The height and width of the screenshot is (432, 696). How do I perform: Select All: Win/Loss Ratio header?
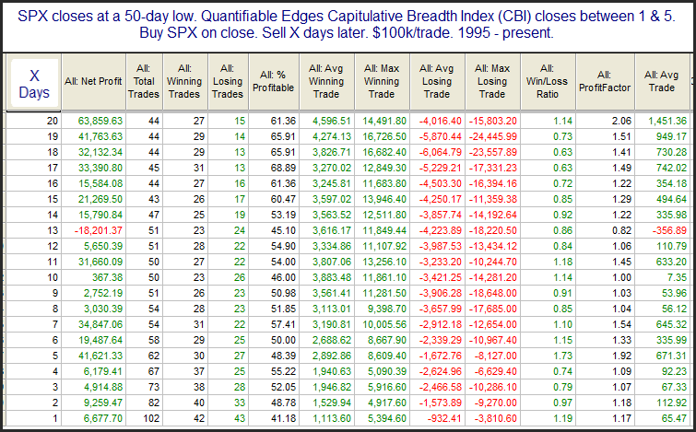548,82
